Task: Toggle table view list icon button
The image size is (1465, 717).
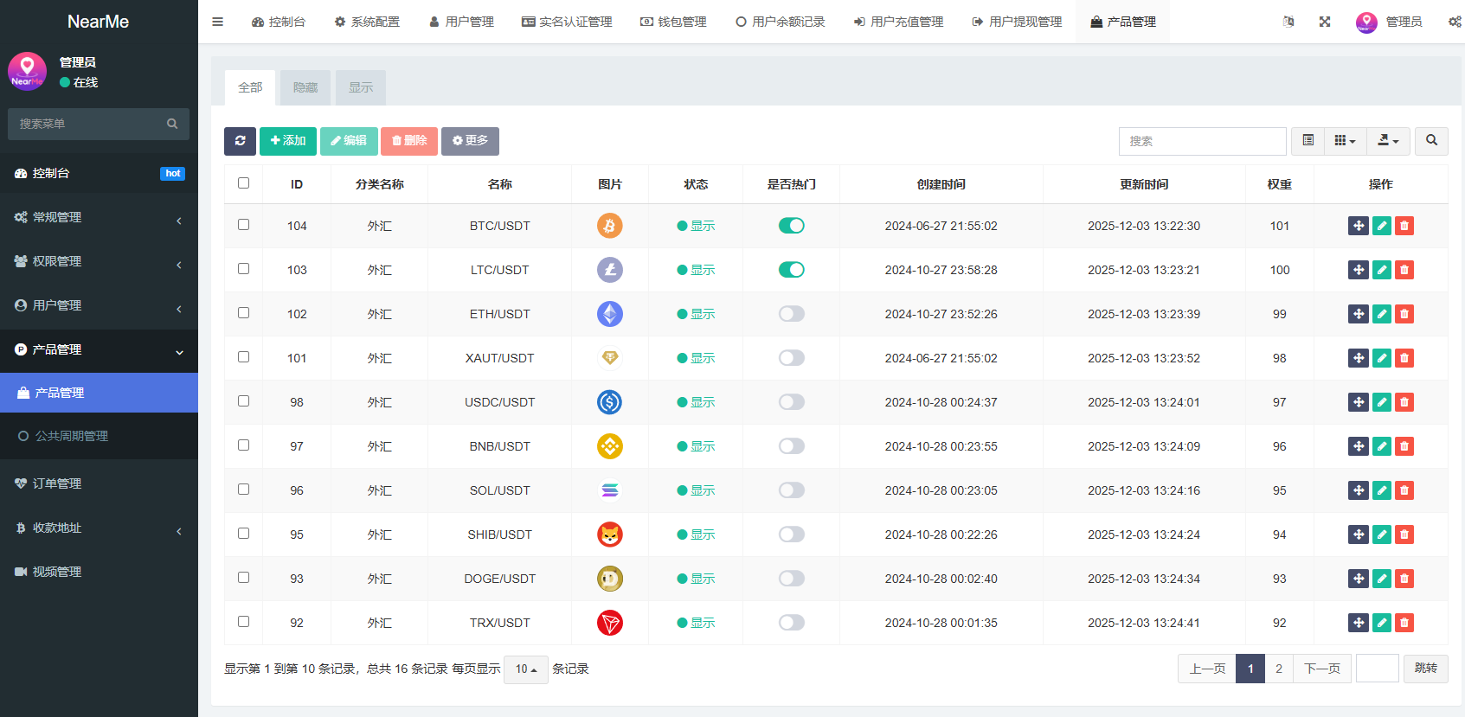Action: coord(1308,141)
